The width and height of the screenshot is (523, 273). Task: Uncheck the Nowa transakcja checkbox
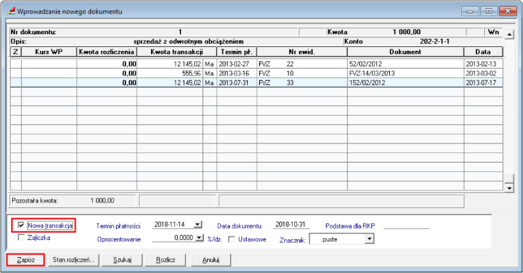coord(21,225)
